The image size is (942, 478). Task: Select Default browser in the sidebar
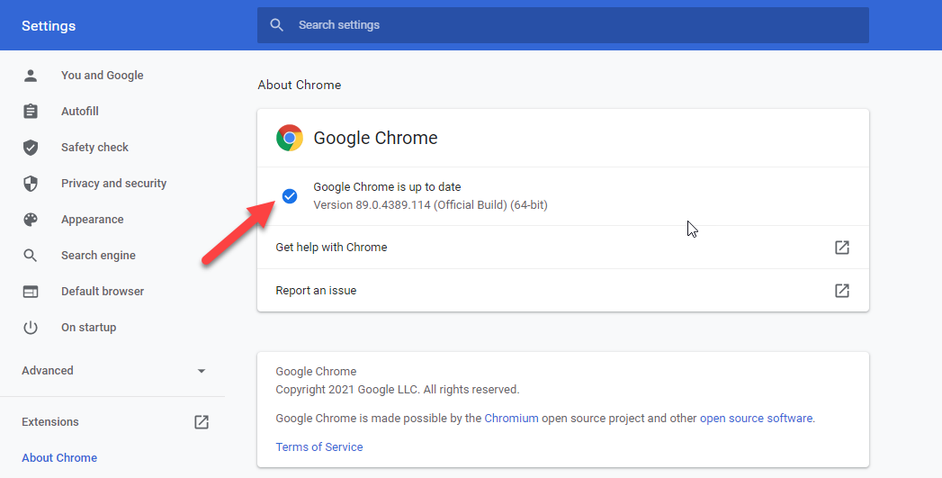tap(103, 291)
